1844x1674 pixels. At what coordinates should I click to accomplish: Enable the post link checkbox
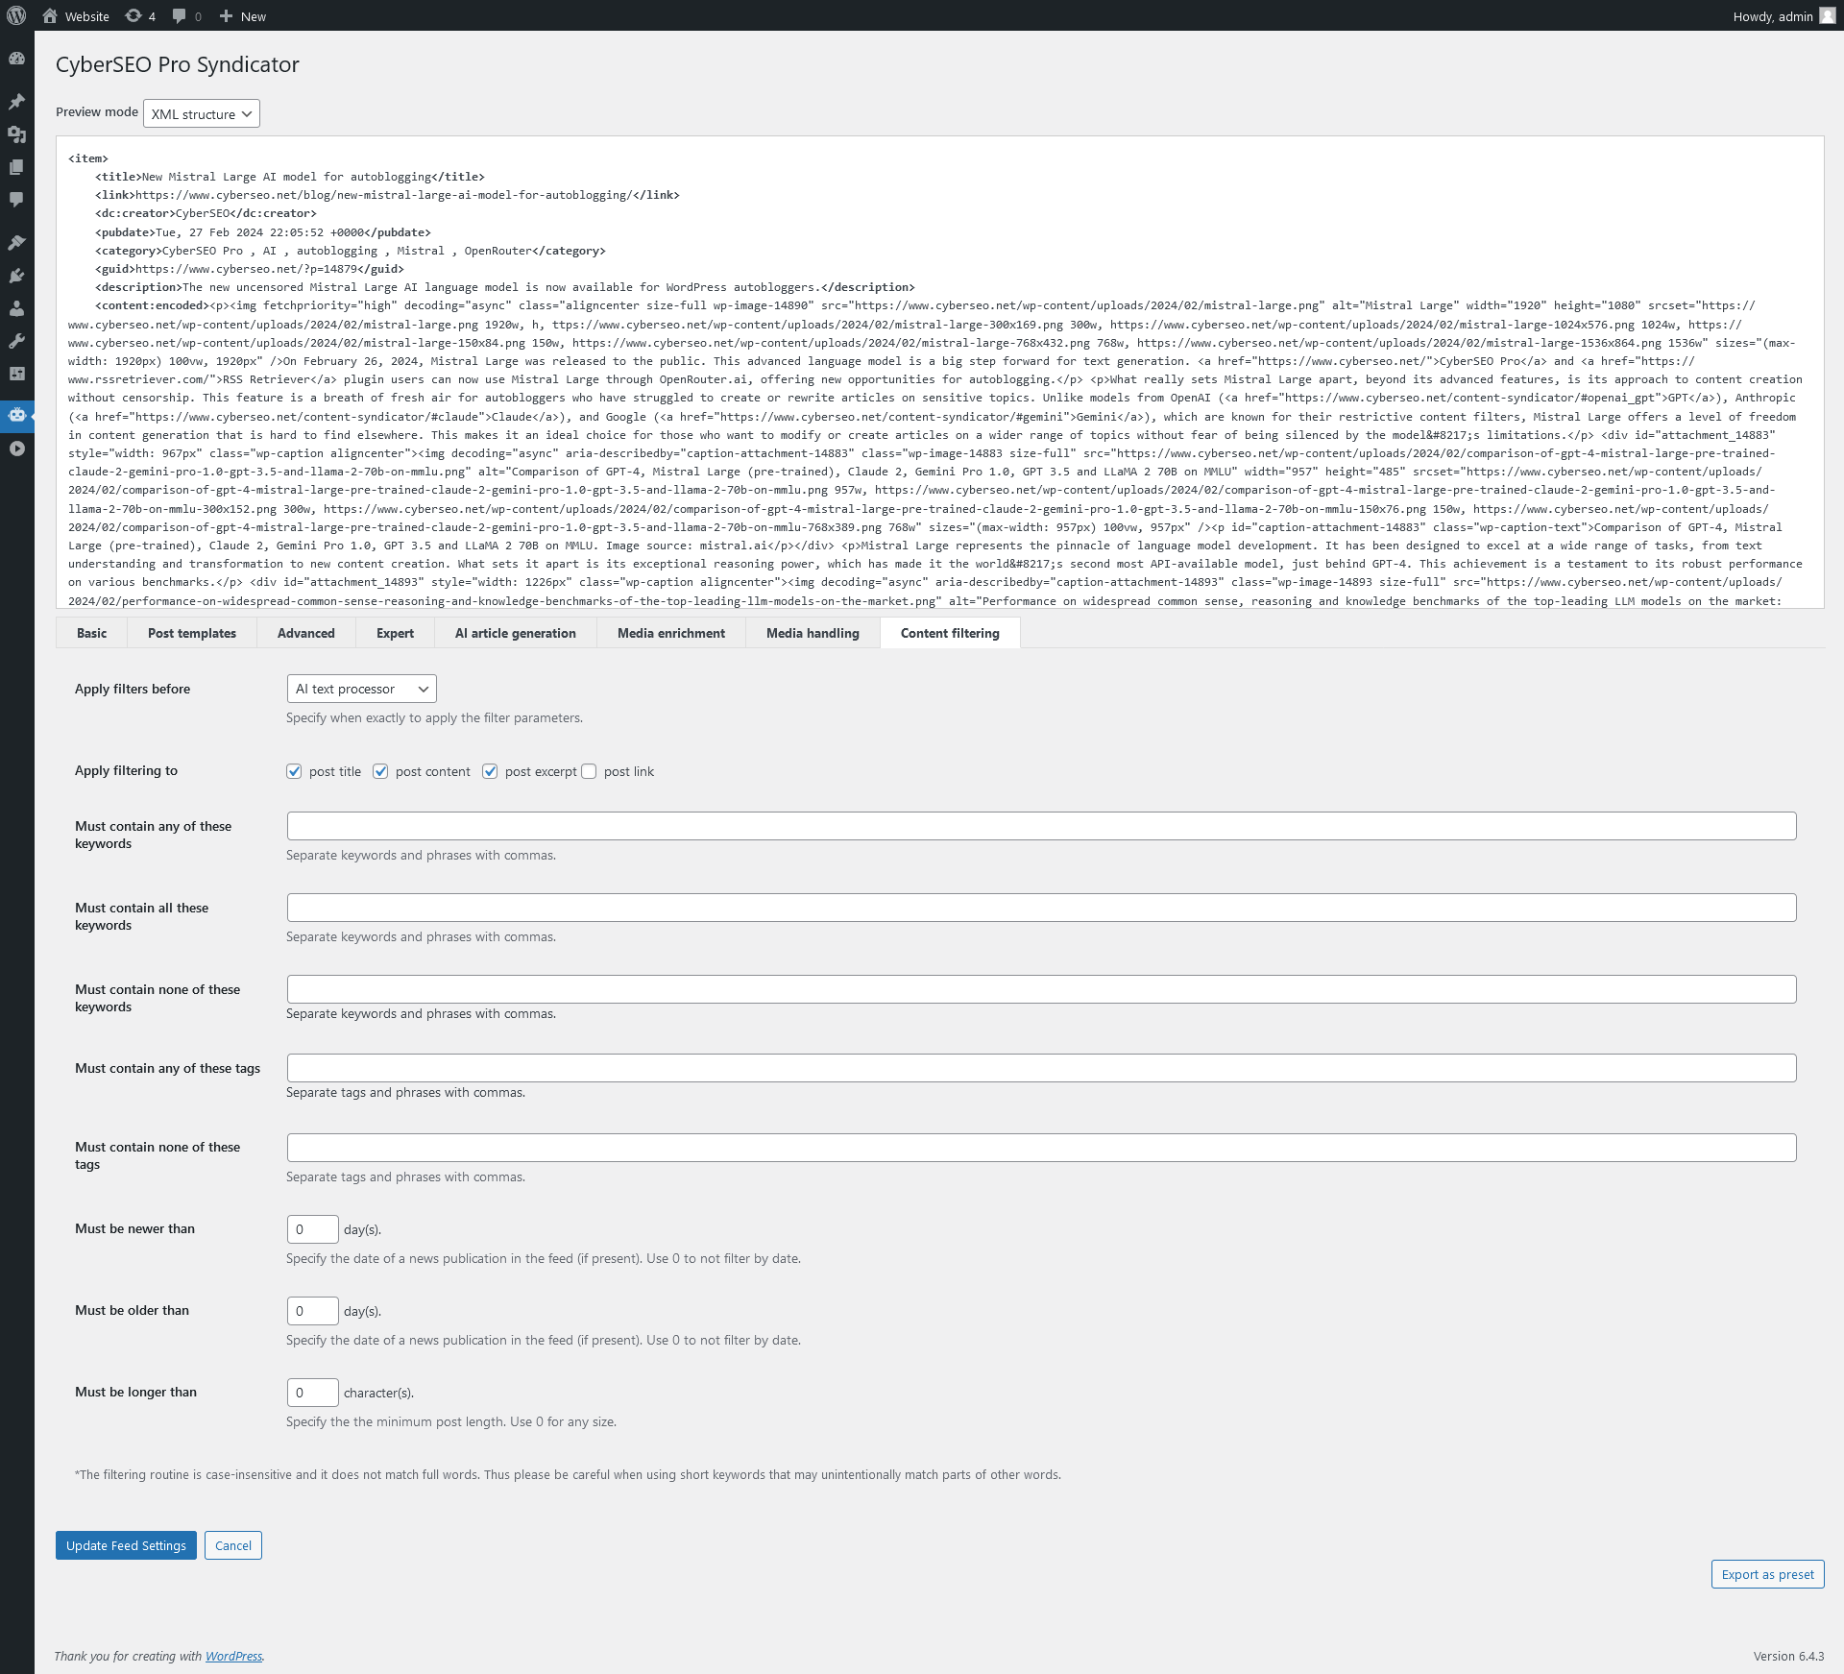589,771
